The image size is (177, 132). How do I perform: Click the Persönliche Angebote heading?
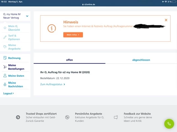coord(88,114)
